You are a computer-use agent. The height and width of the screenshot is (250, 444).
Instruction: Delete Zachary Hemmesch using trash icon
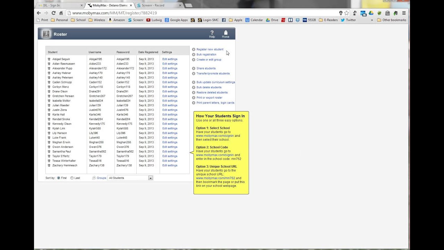(x=49, y=165)
